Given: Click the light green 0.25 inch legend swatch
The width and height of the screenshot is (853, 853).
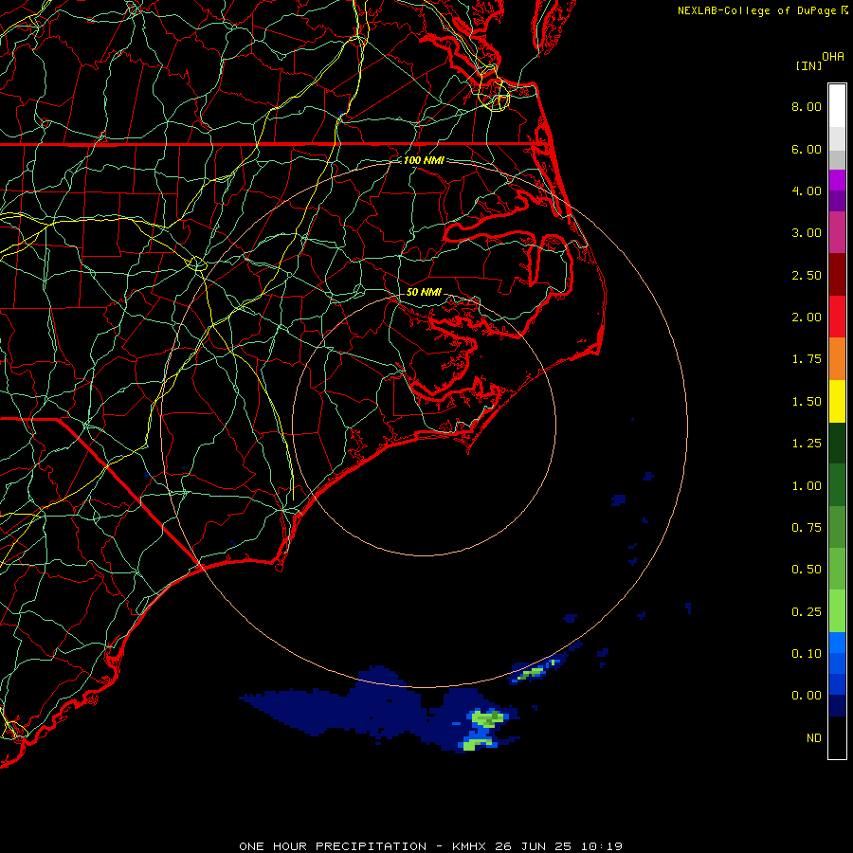Looking at the screenshot, I should (837, 611).
